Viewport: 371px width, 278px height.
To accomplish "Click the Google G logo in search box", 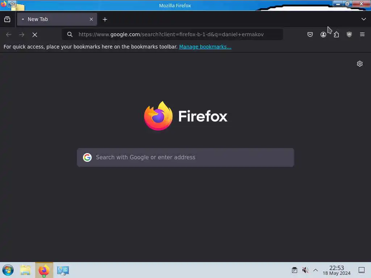I will pyautogui.click(x=87, y=157).
